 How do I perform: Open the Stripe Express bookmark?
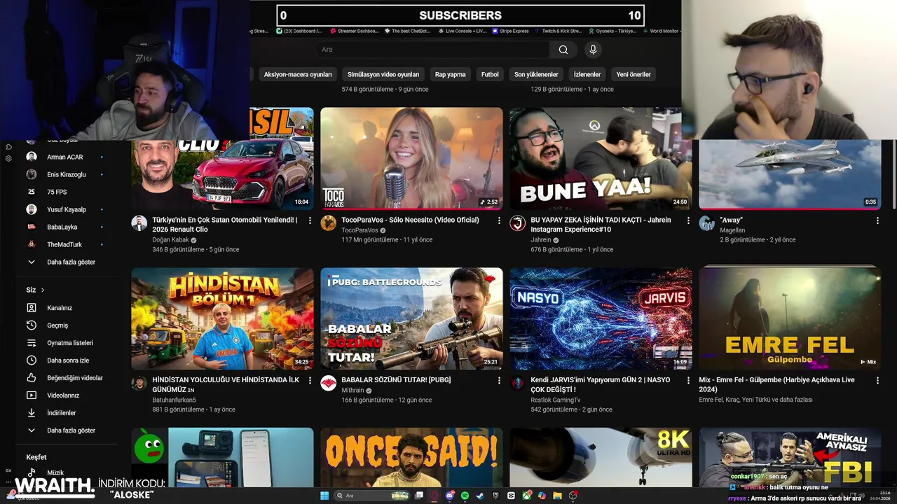pyautogui.click(x=510, y=31)
